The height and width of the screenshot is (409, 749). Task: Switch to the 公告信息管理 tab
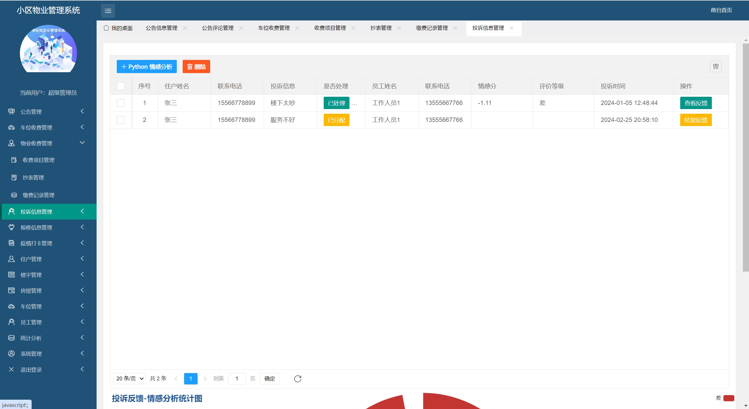pyautogui.click(x=162, y=28)
